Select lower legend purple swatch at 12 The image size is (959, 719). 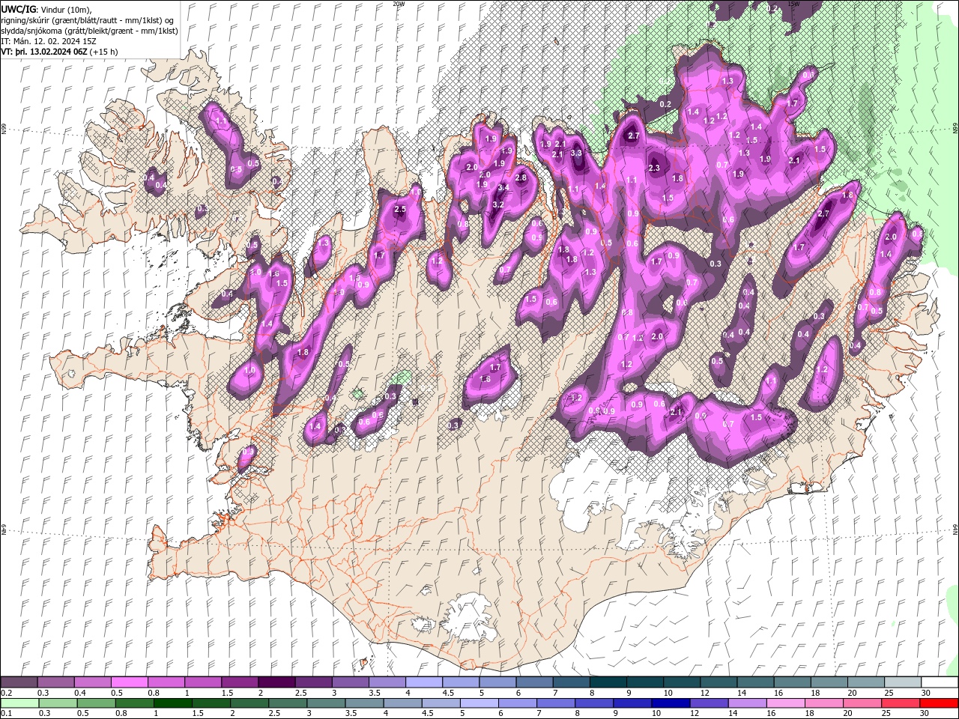(709, 703)
